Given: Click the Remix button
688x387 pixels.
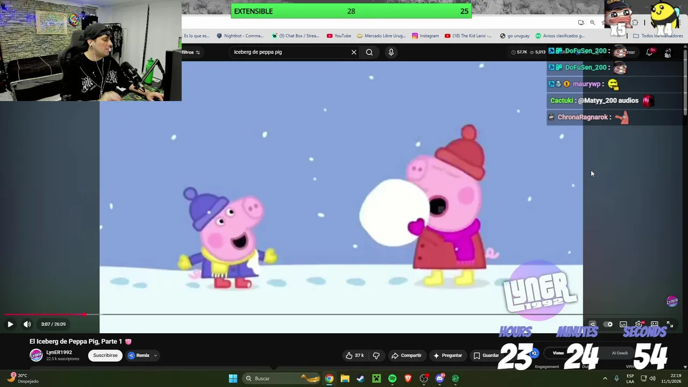Looking at the screenshot, I should (139, 355).
